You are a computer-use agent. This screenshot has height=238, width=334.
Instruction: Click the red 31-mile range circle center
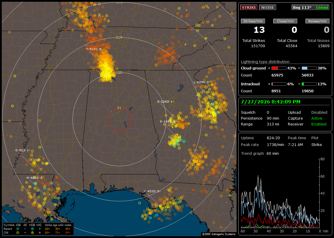coord(119,119)
